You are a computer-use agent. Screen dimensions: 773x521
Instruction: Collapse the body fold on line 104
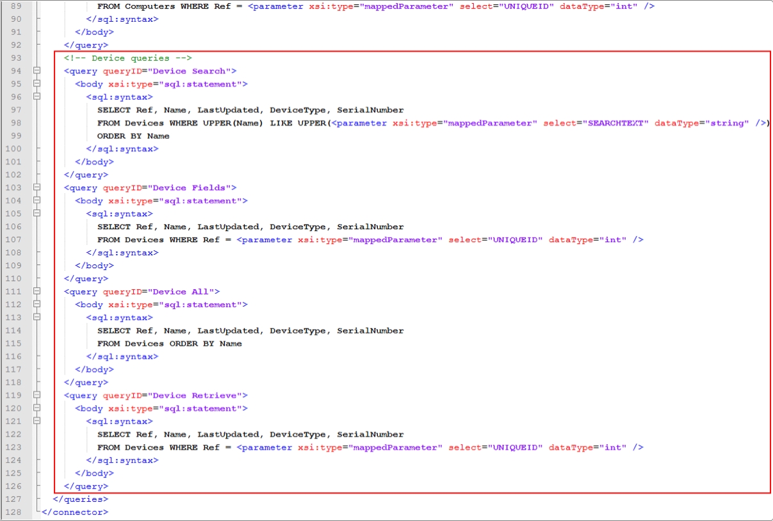click(37, 200)
